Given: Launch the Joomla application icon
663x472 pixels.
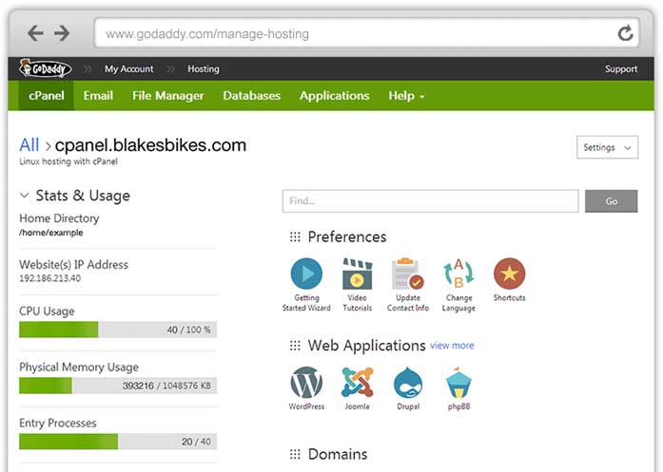Looking at the screenshot, I should tap(357, 383).
